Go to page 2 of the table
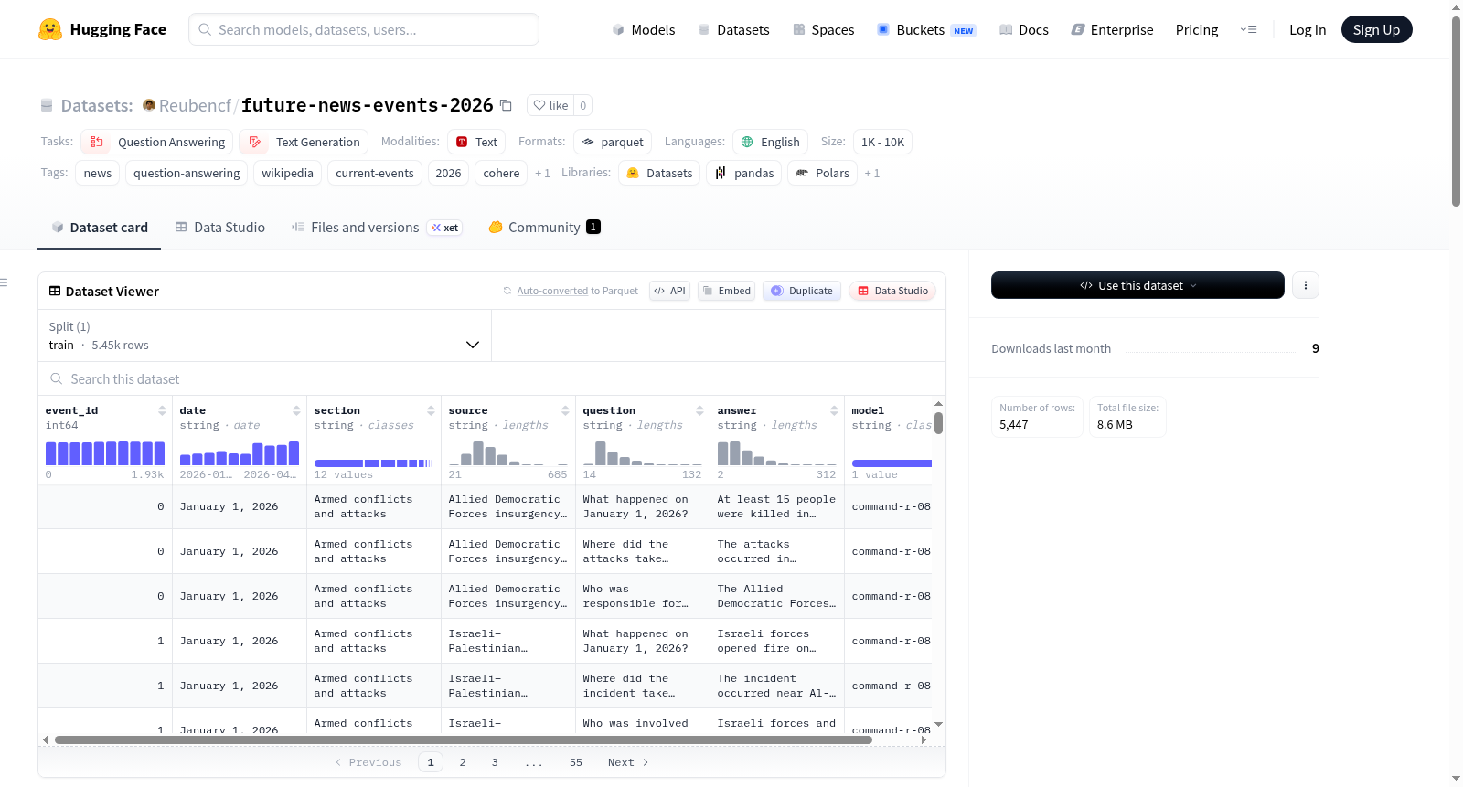Image resolution: width=1463 pixels, height=787 pixels. click(463, 762)
